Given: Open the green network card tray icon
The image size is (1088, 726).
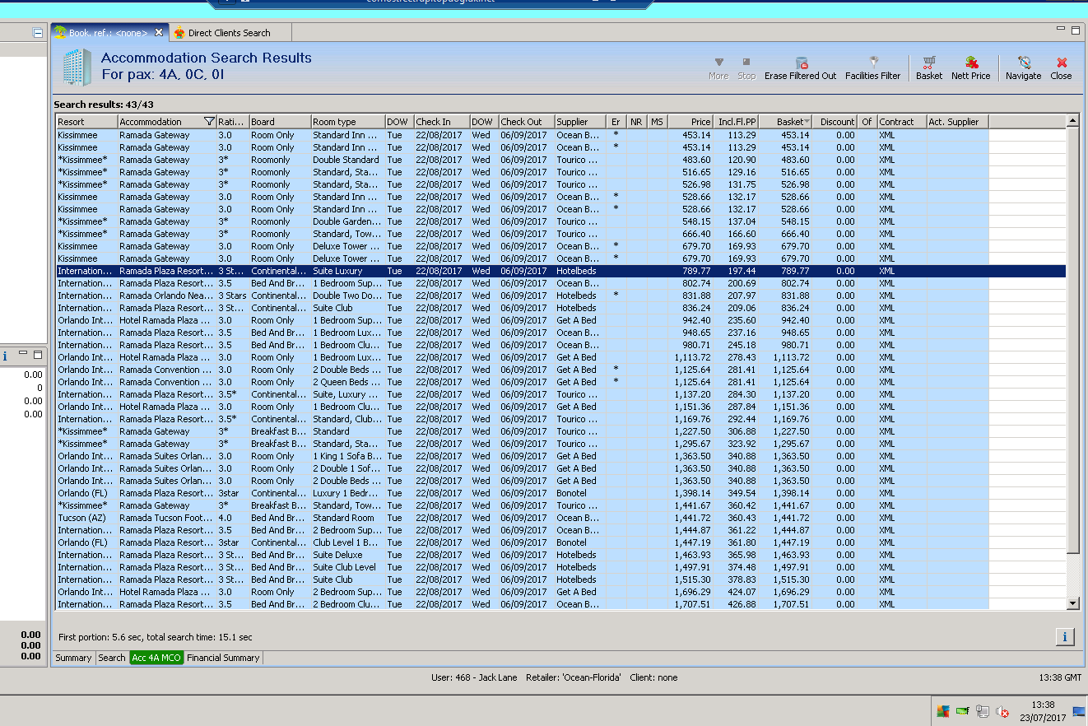Looking at the screenshot, I should pyautogui.click(x=962, y=711).
